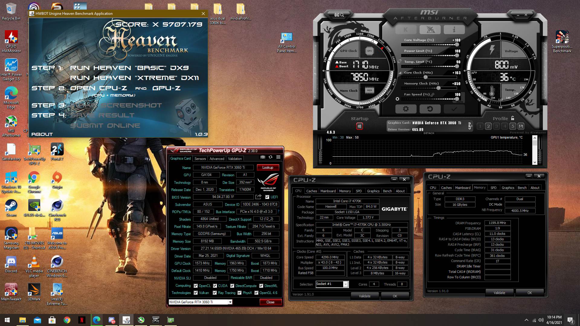Open SPD tab in right CPU-Z window
This screenshot has height=326, width=580.
pyautogui.click(x=493, y=188)
